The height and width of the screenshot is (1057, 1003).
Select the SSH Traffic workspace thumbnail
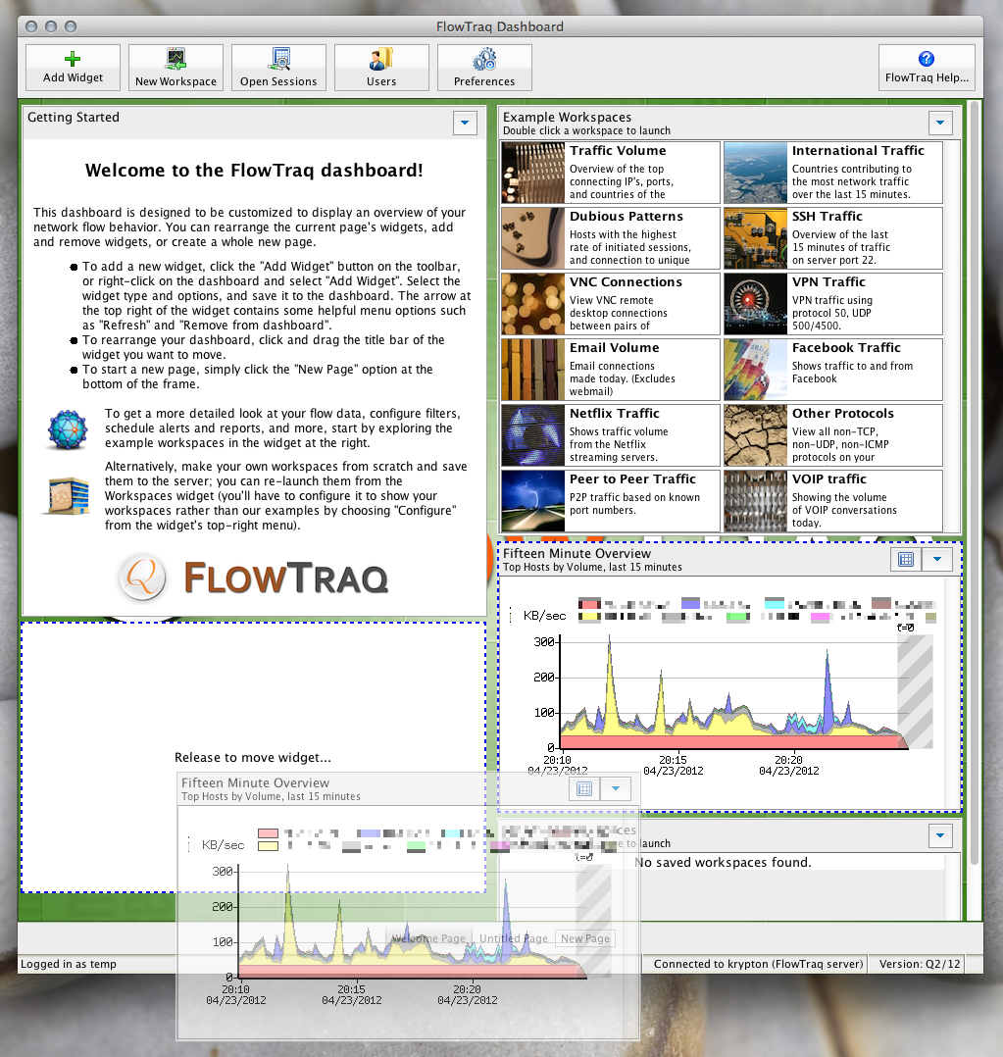[755, 238]
